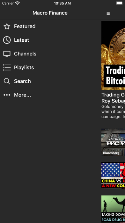
Task: Open the Bitcoin gold coin video thumbnail
Action: point(113,55)
